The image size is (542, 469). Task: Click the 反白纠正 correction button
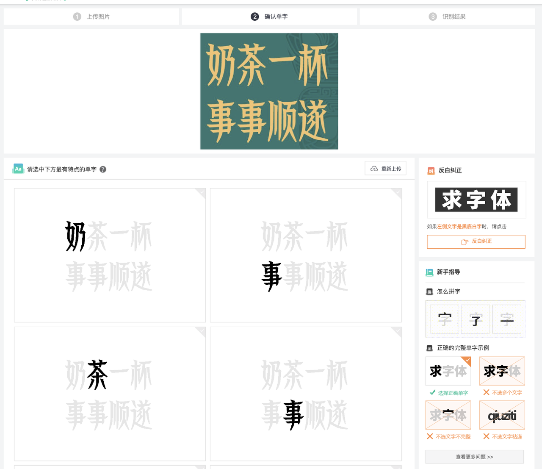[476, 241]
